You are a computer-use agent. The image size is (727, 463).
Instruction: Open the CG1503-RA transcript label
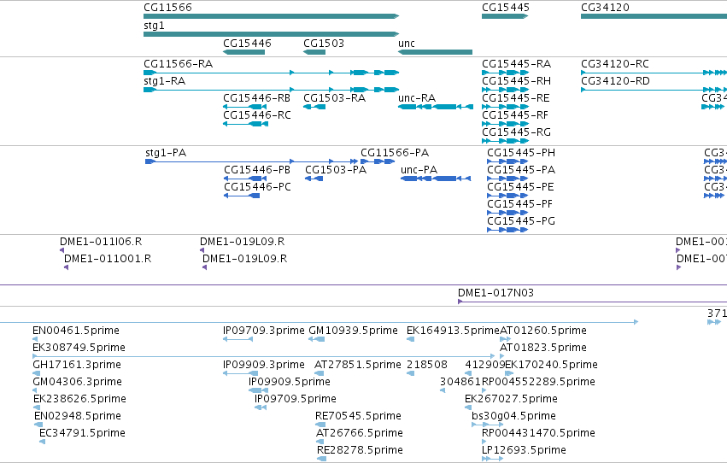coord(334,98)
